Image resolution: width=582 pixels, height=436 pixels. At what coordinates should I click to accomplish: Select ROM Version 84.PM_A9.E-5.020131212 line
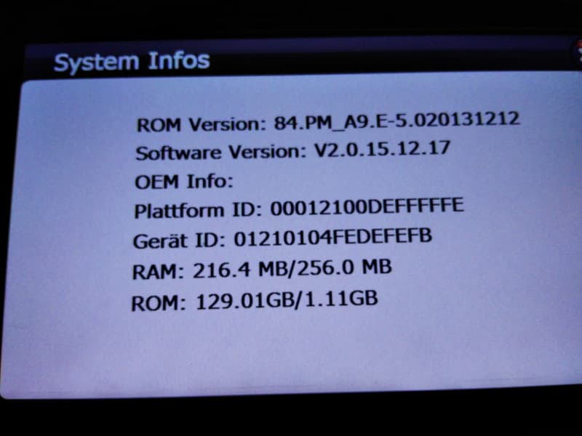pos(328,121)
